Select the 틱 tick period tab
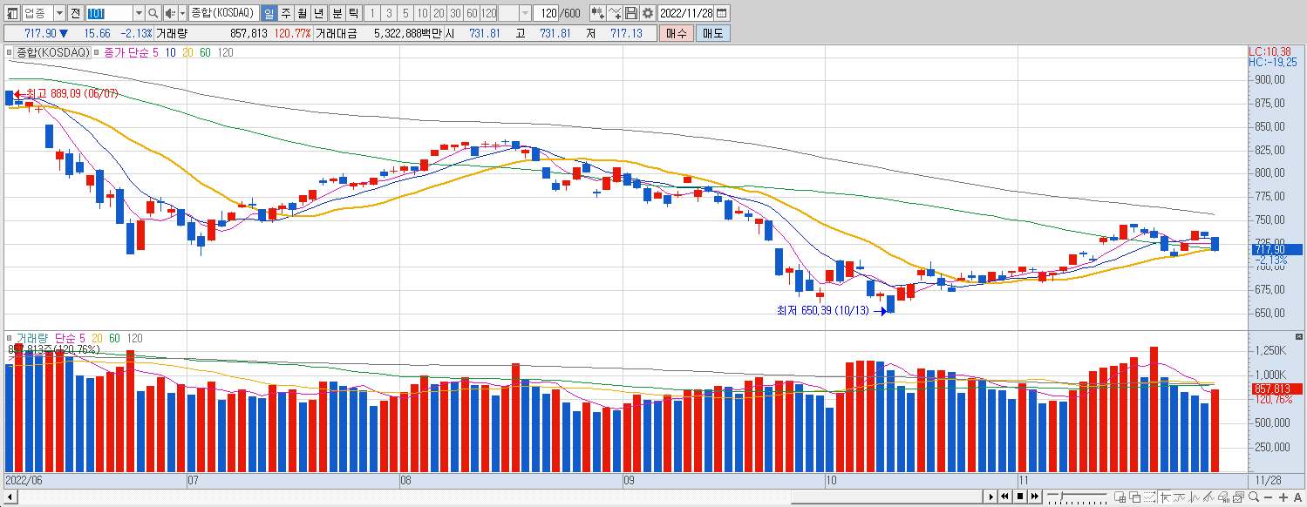 coord(353,13)
